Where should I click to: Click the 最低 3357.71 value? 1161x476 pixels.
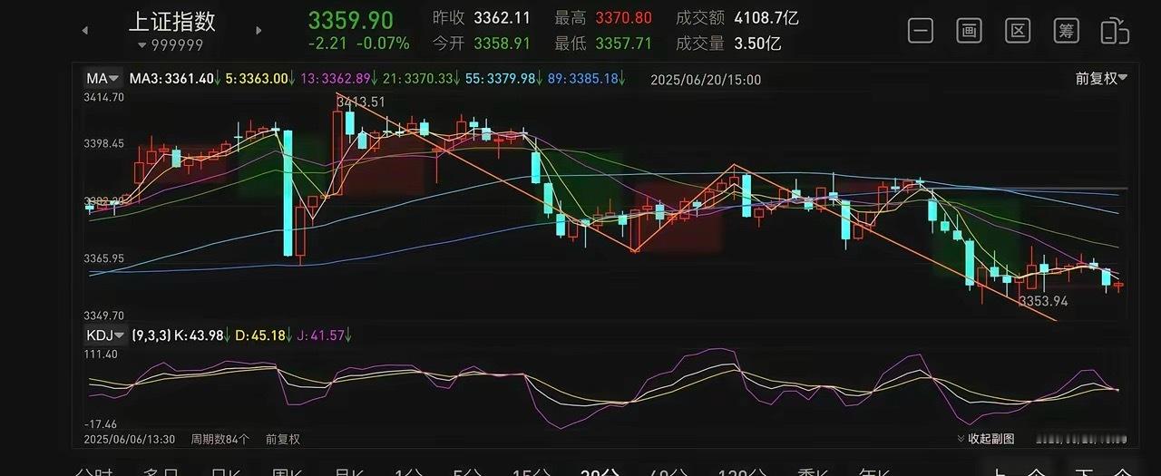[x=603, y=43]
